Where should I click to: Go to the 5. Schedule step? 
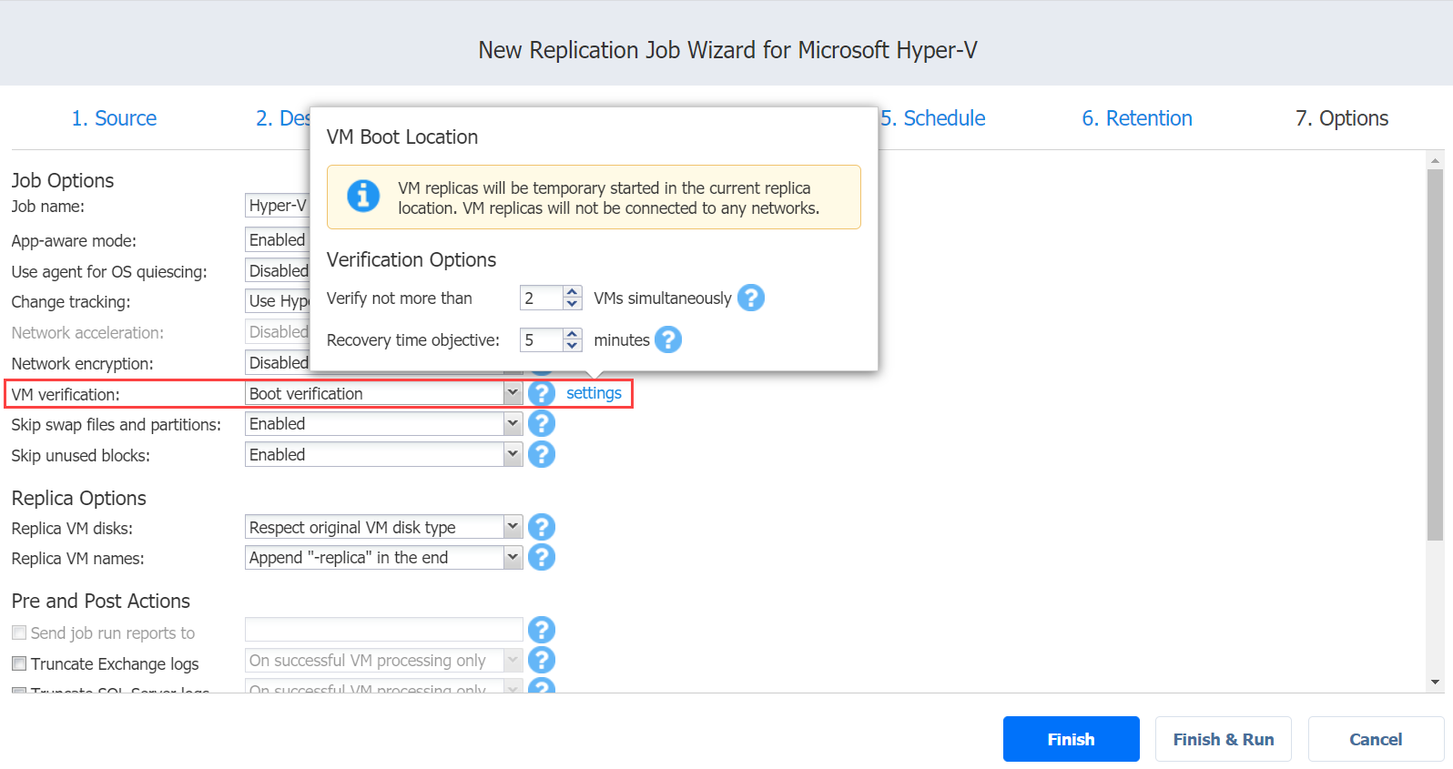(x=933, y=118)
